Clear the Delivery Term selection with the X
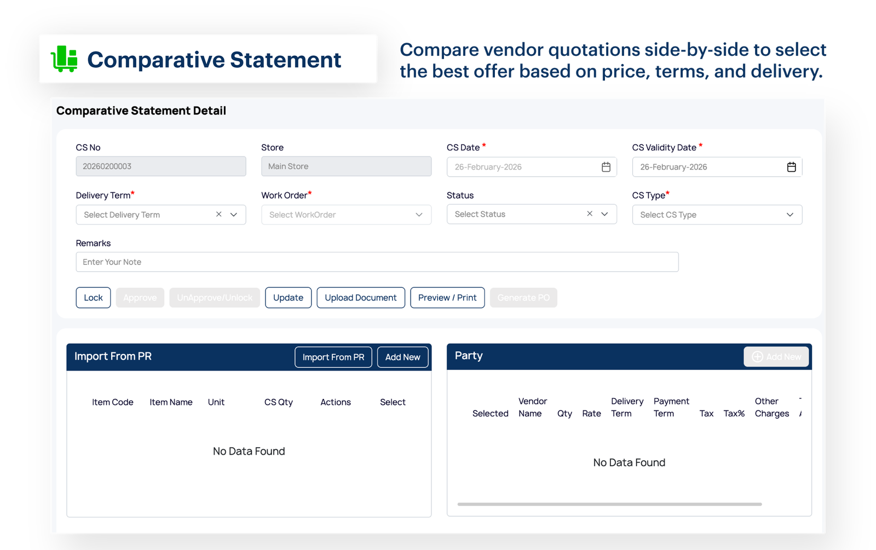The width and height of the screenshot is (876, 550). point(218,215)
